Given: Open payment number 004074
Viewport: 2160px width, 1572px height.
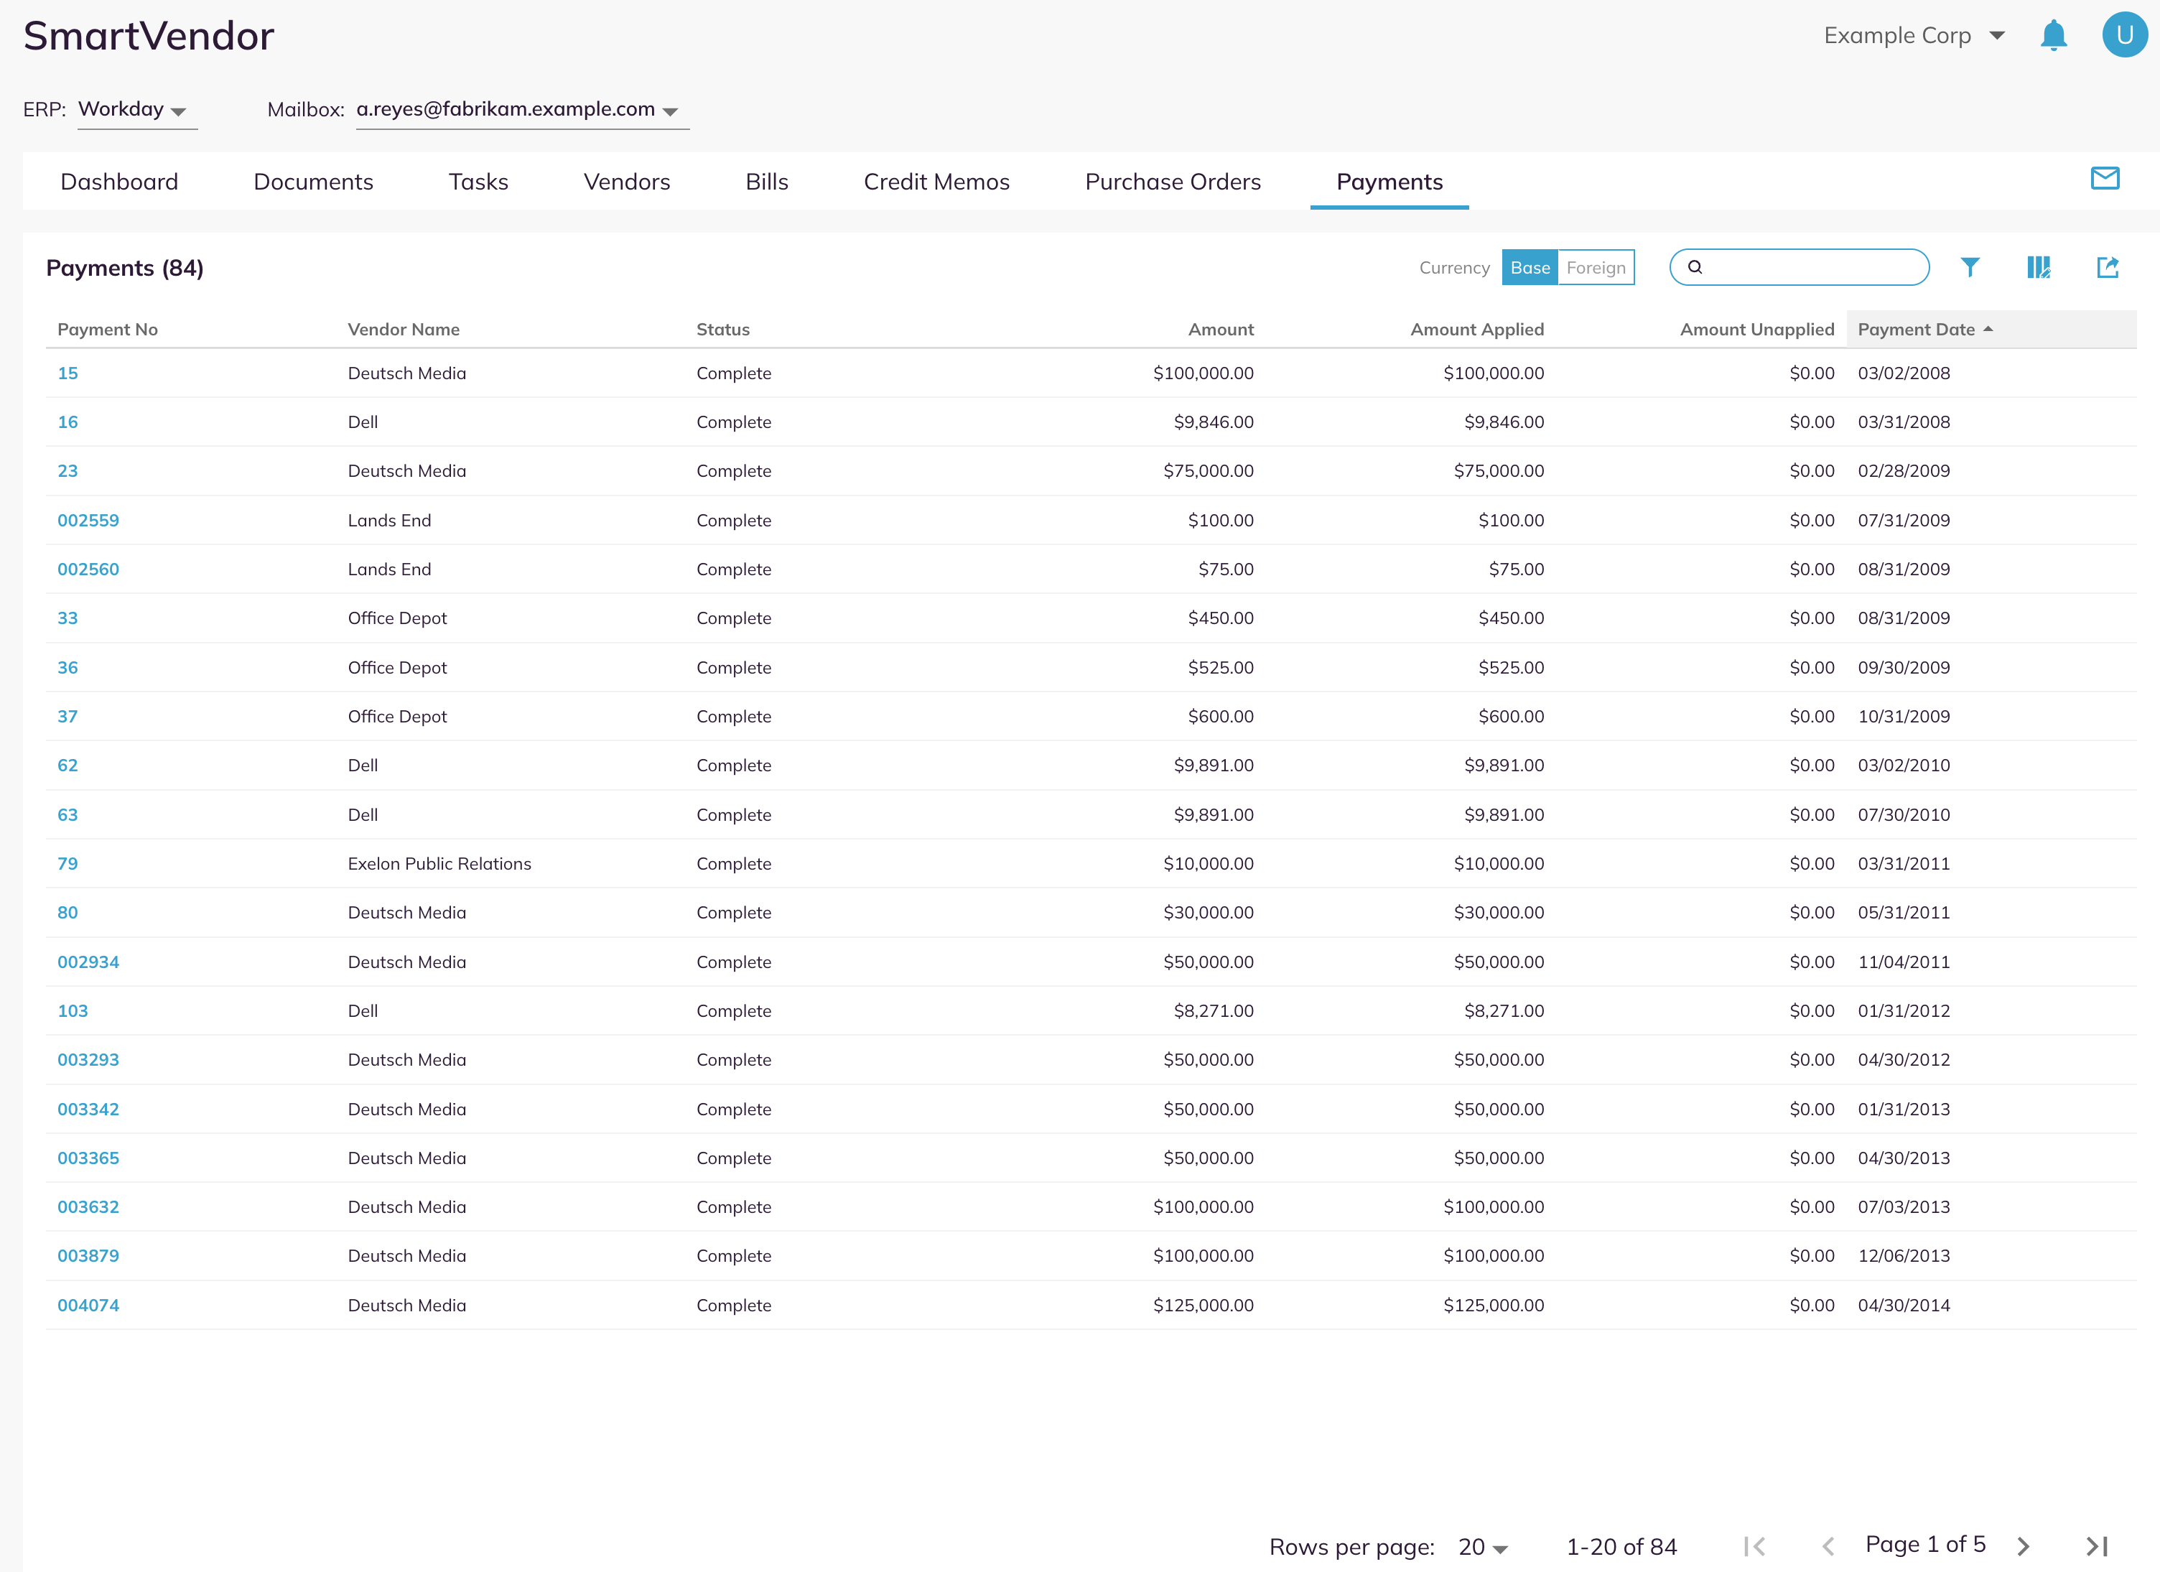Looking at the screenshot, I should [x=88, y=1306].
